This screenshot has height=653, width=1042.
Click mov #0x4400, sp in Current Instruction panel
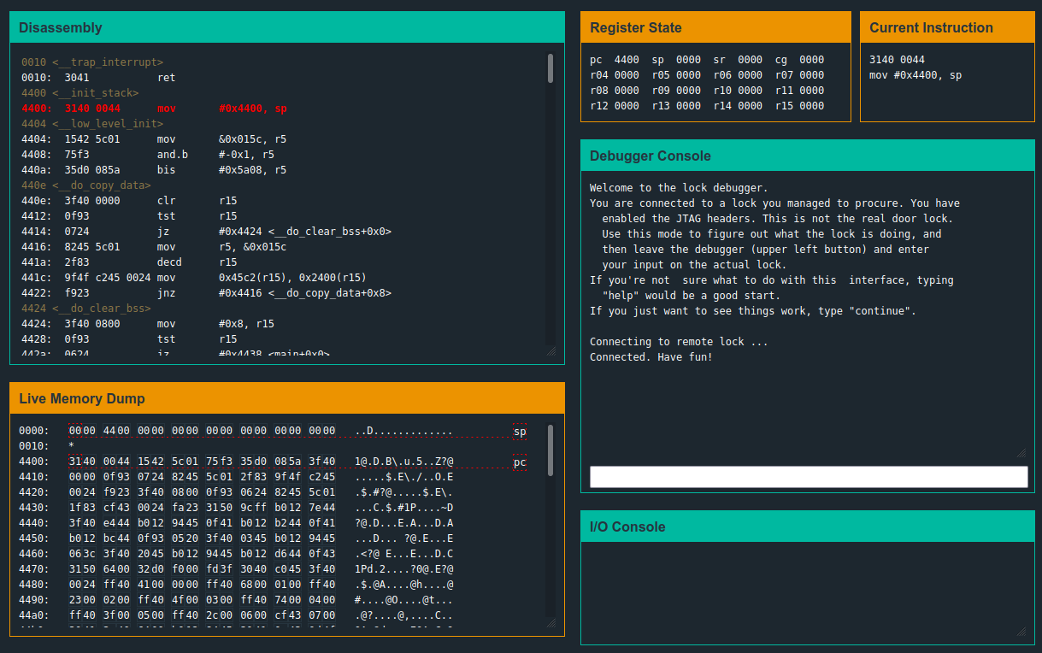[915, 75]
